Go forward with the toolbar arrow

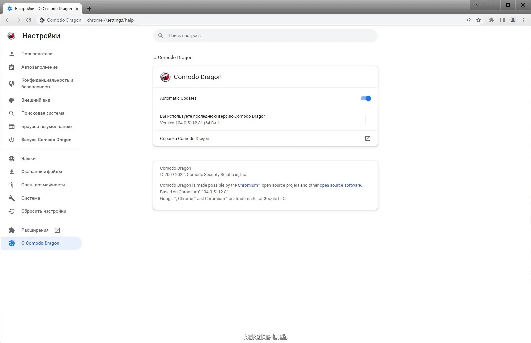(x=18, y=20)
